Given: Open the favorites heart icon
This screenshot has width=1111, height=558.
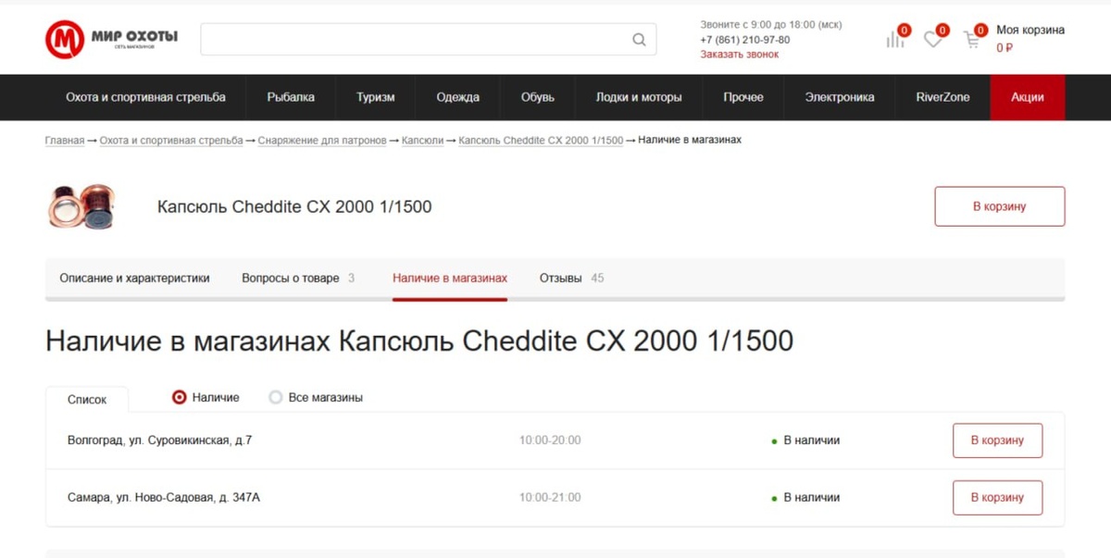Looking at the screenshot, I should (x=933, y=40).
